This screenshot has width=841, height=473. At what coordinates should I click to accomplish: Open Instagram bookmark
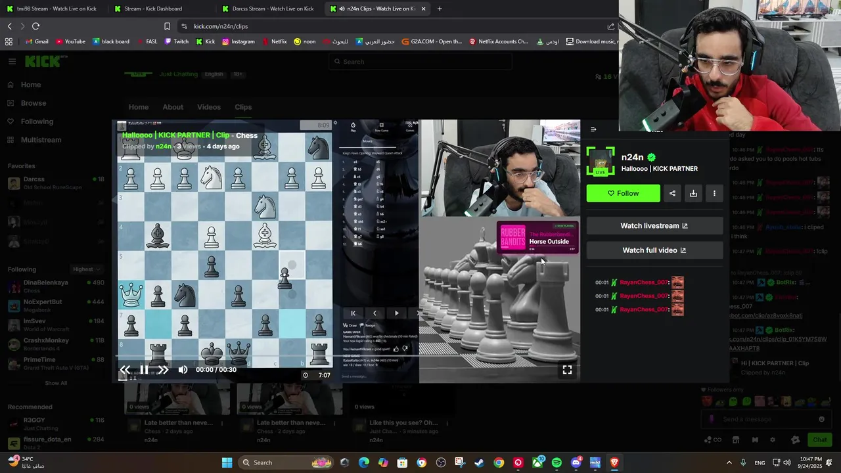tap(238, 41)
